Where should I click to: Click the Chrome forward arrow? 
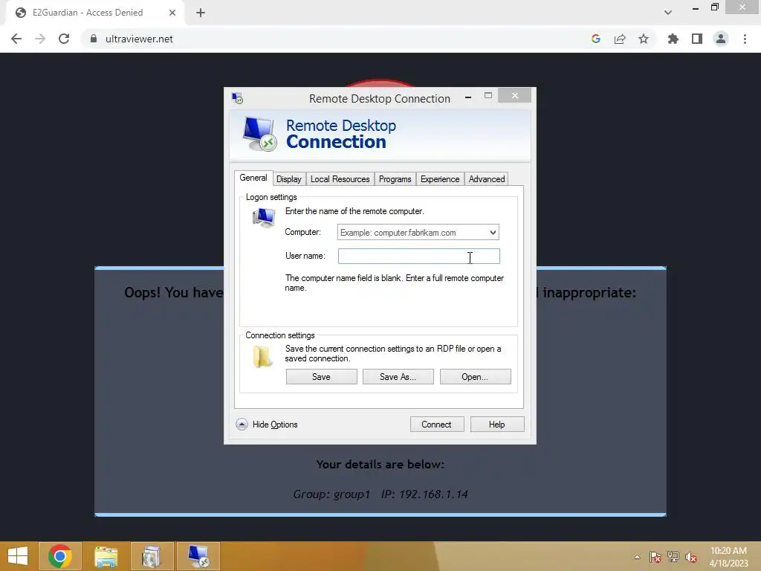coord(40,39)
